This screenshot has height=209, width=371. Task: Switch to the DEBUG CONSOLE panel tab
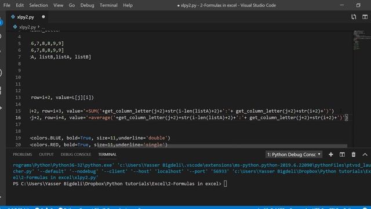76,154
